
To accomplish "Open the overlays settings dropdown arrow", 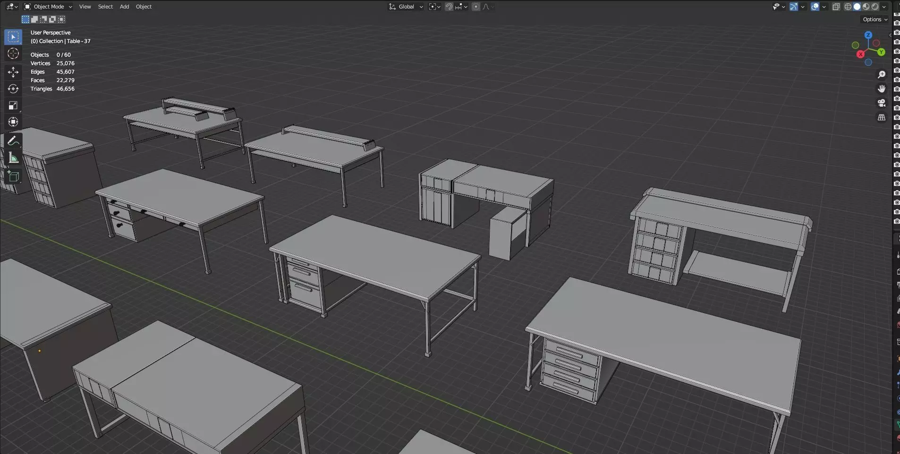I will pos(824,7).
